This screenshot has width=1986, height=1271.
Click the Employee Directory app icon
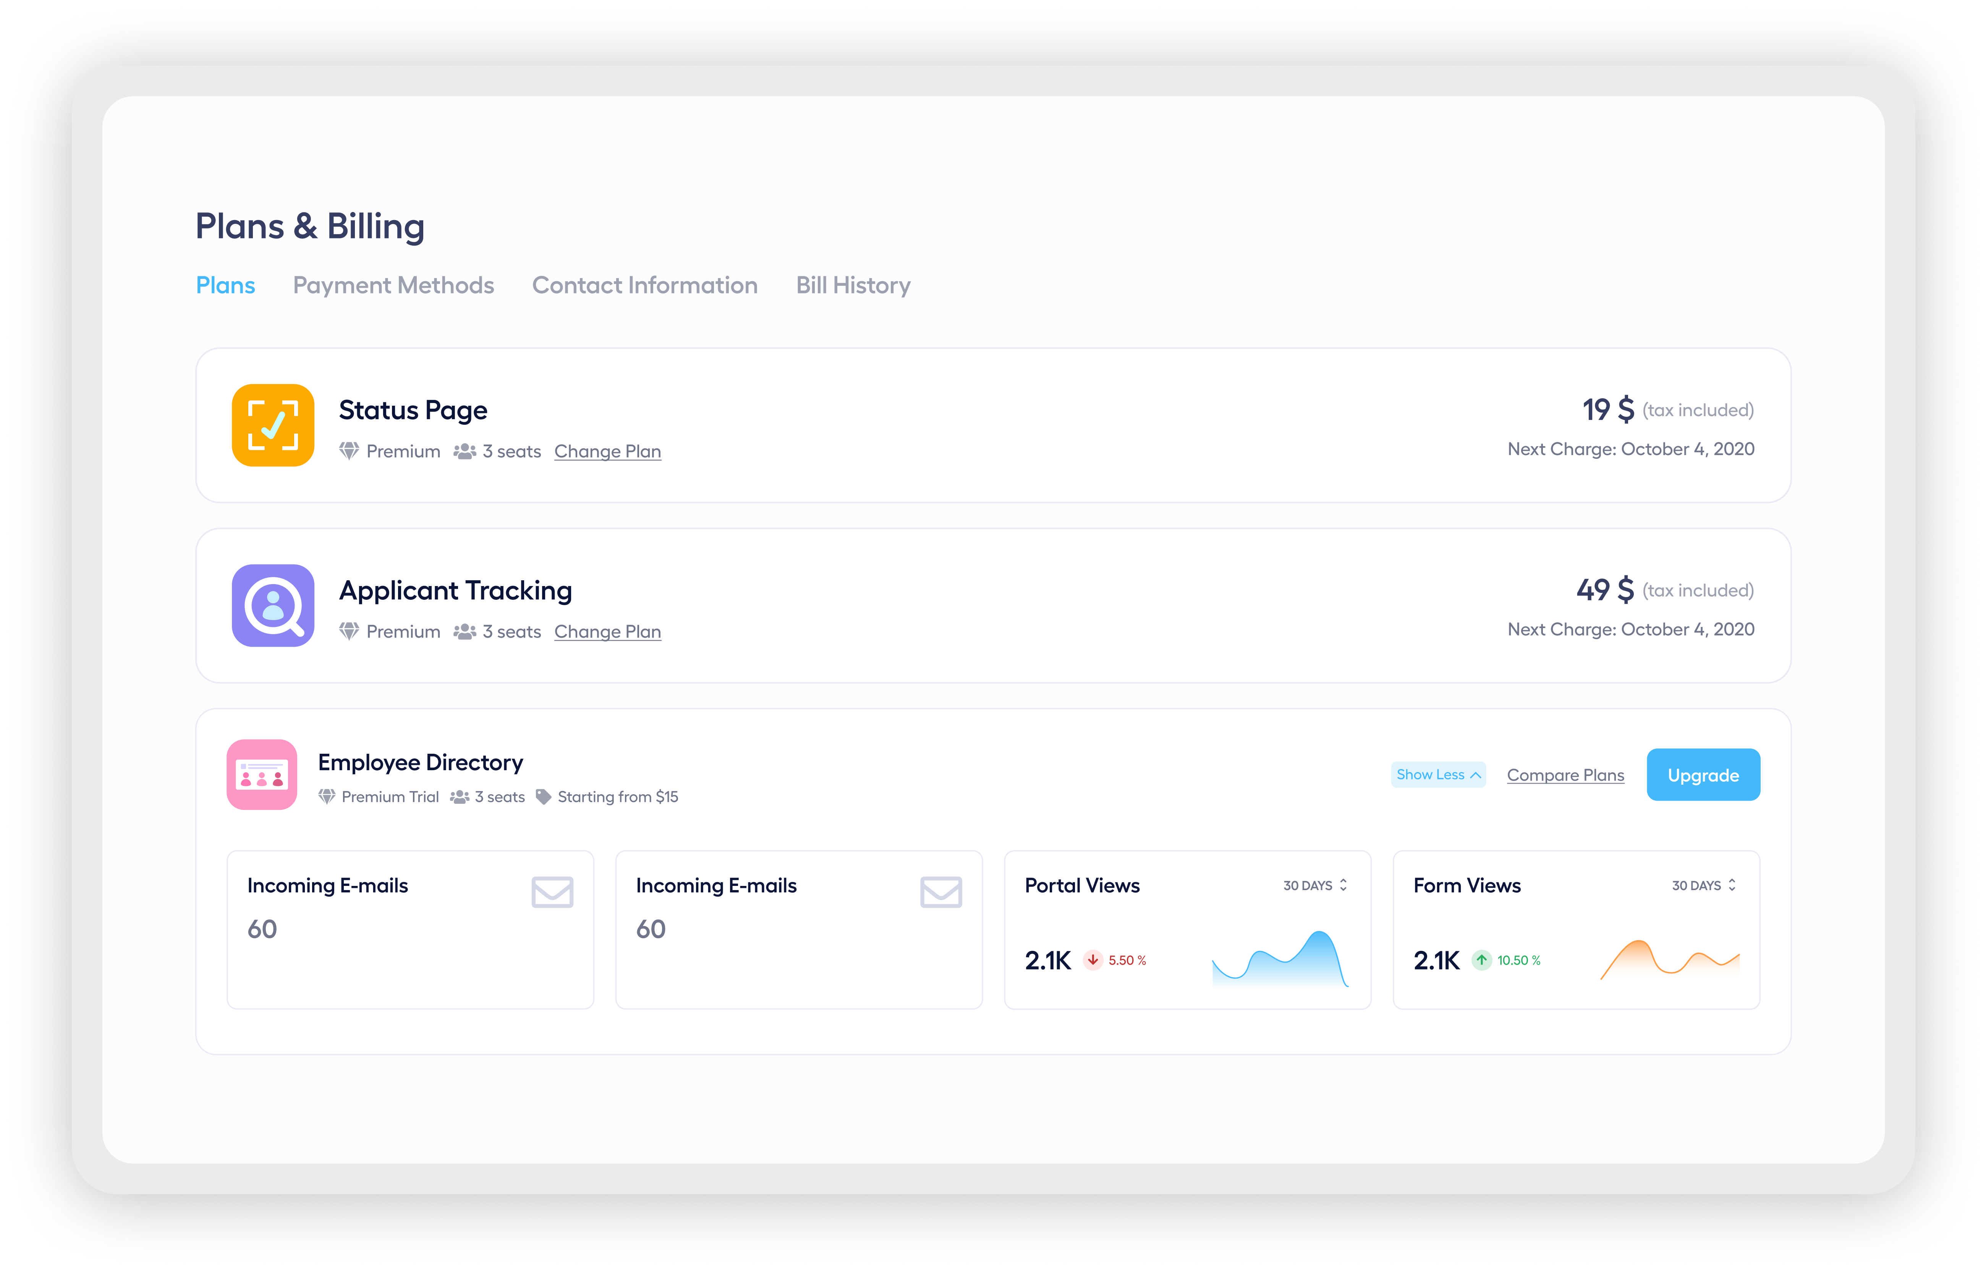[262, 774]
